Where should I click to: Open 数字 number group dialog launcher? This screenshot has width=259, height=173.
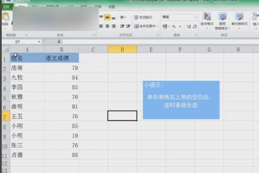tap(196, 35)
